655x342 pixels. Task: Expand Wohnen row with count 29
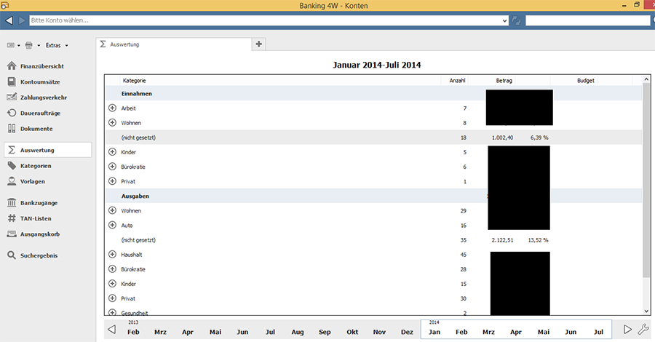112,210
